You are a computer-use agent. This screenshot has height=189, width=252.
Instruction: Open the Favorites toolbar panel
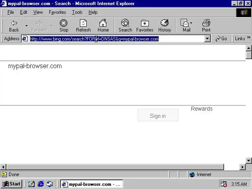[x=145, y=26]
